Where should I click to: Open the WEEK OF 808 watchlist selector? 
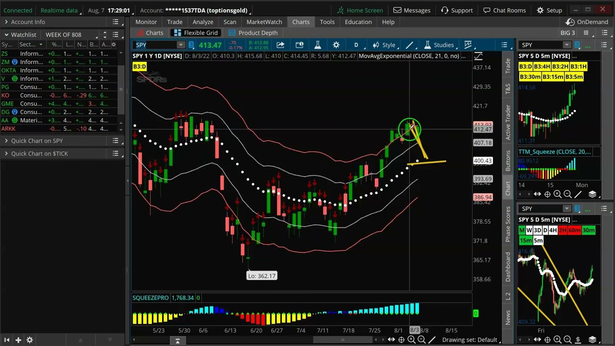(x=72, y=35)
